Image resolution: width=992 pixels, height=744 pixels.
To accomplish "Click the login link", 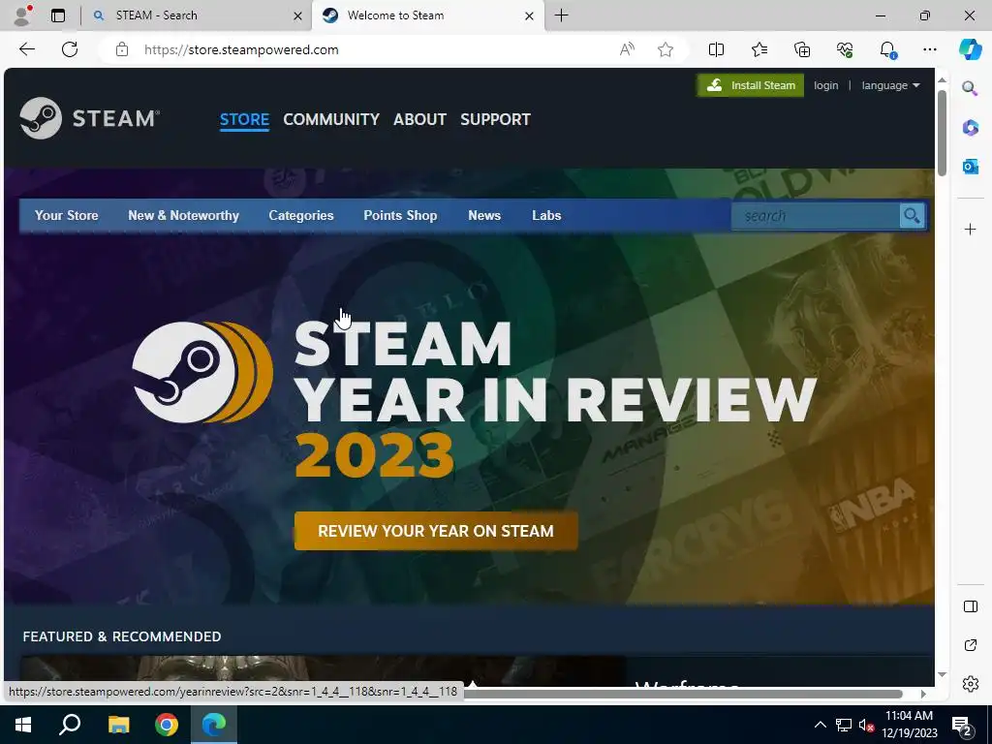I will pos(825,85).
